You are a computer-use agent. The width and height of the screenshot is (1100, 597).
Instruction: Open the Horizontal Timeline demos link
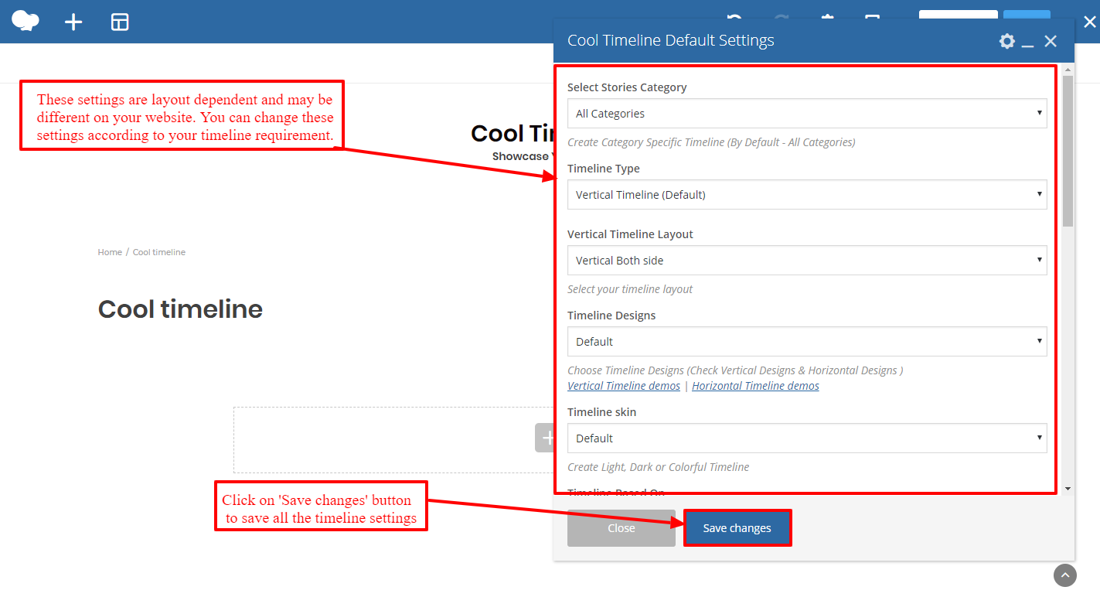click(x=755, y=386)
